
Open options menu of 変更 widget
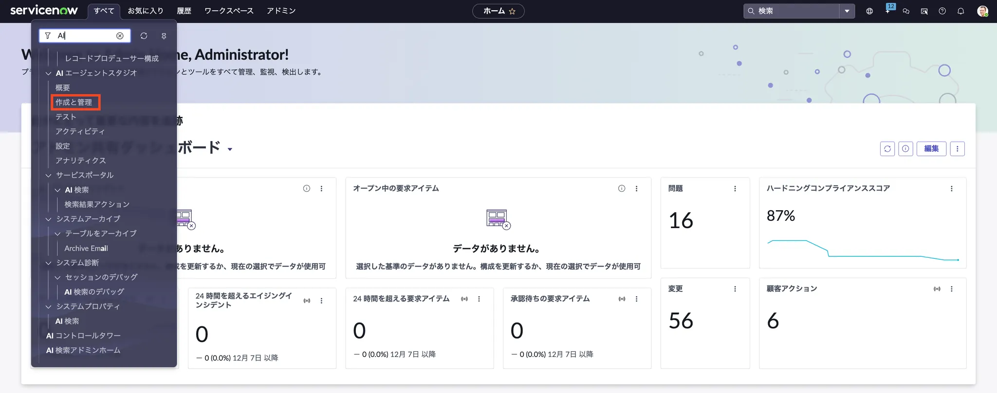735,289
